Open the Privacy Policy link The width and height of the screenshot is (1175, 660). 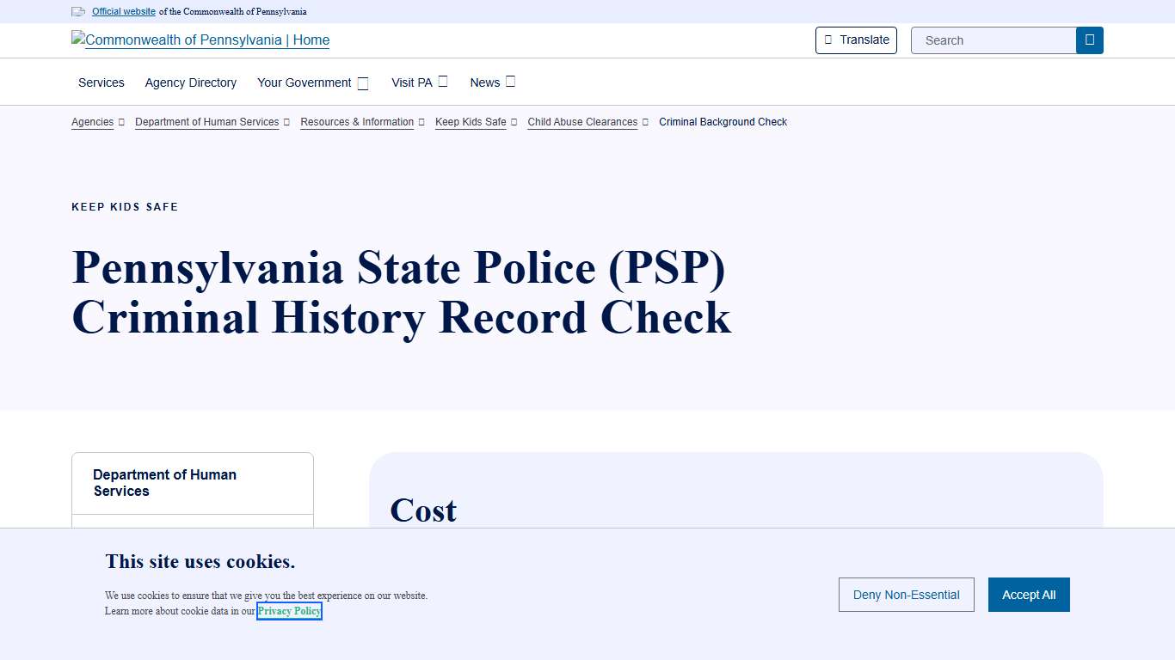pos(289,611)
